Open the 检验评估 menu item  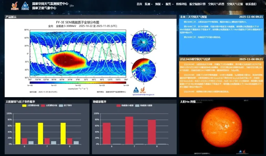[x=181, y=4]
